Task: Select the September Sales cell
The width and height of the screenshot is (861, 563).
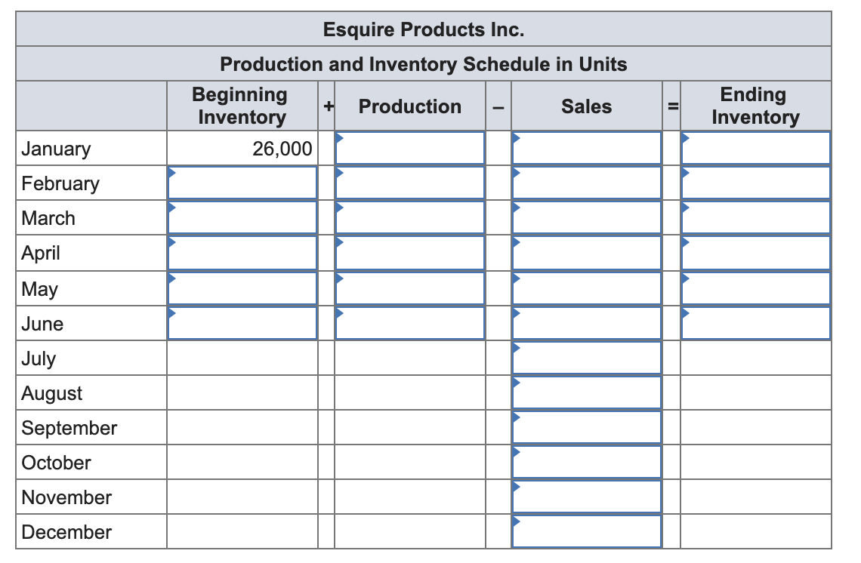Action: [x=587, y=427]
